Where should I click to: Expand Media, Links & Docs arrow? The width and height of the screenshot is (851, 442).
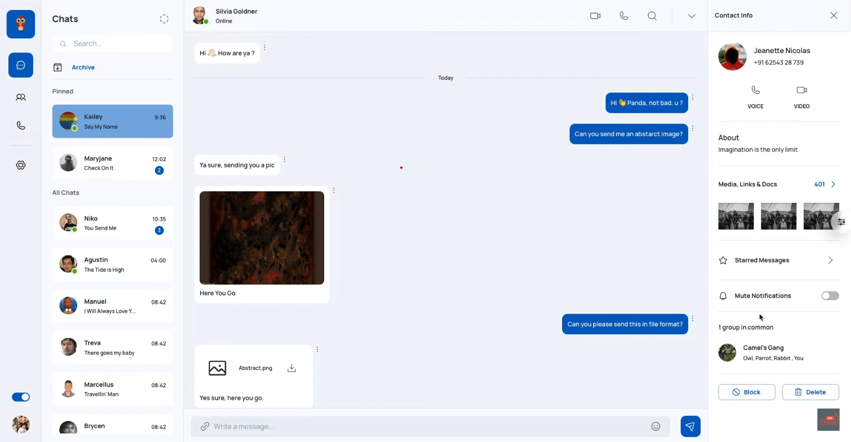click(833, 184)
